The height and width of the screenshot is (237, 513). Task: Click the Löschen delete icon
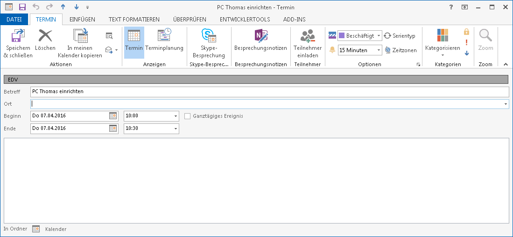pyautogui.click(x=45, y=36)
